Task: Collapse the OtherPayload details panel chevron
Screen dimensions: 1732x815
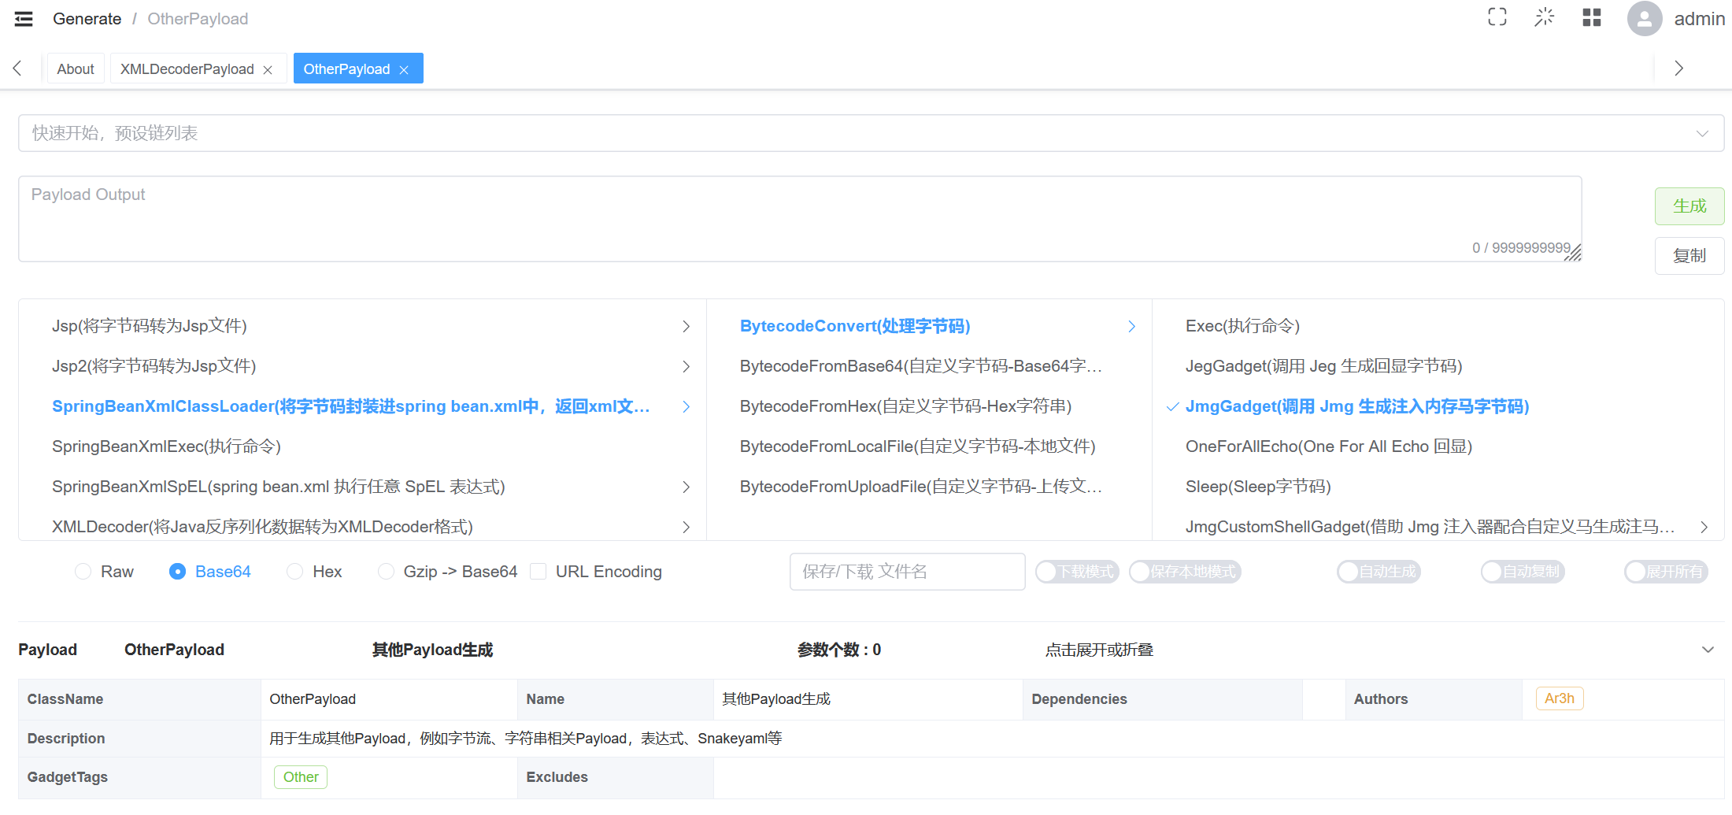Action: [1708, 650]
